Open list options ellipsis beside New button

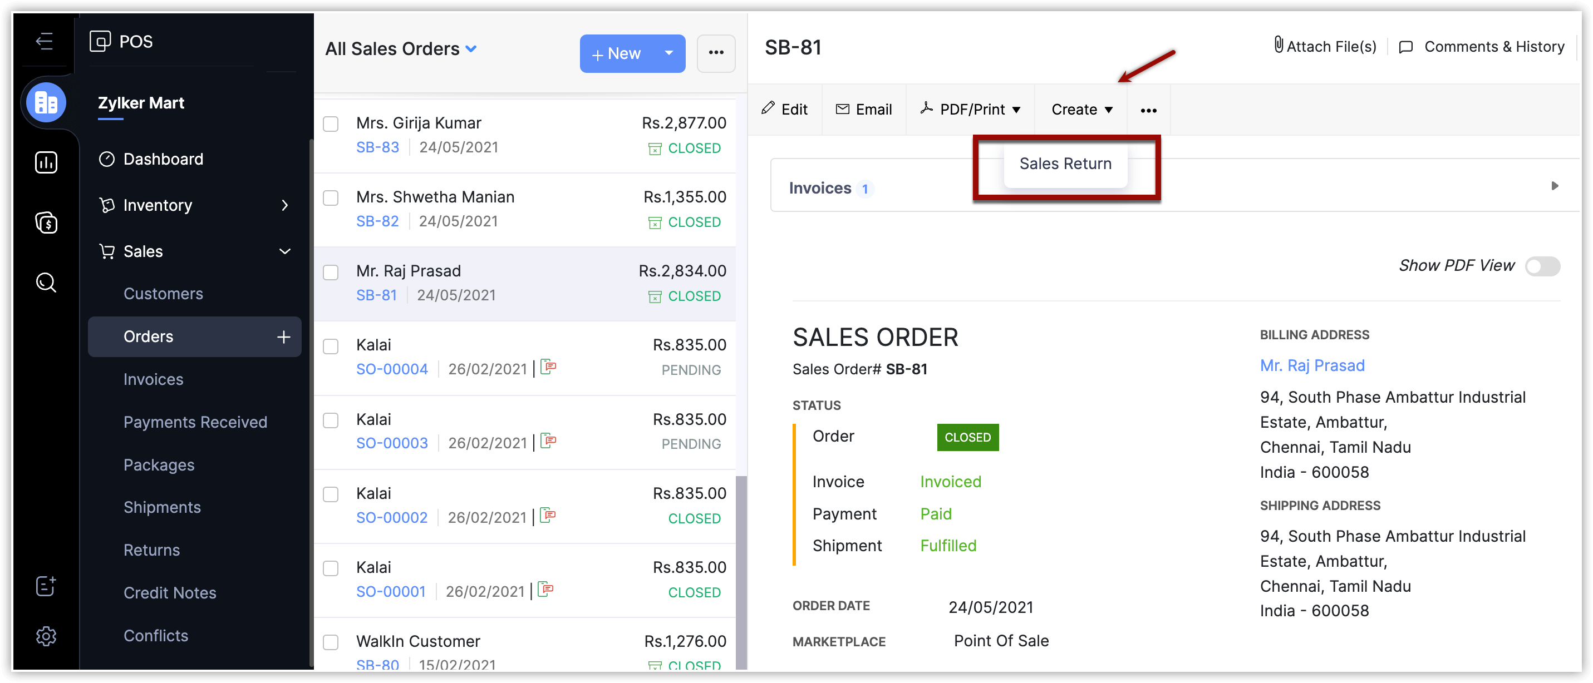[715, 53]
